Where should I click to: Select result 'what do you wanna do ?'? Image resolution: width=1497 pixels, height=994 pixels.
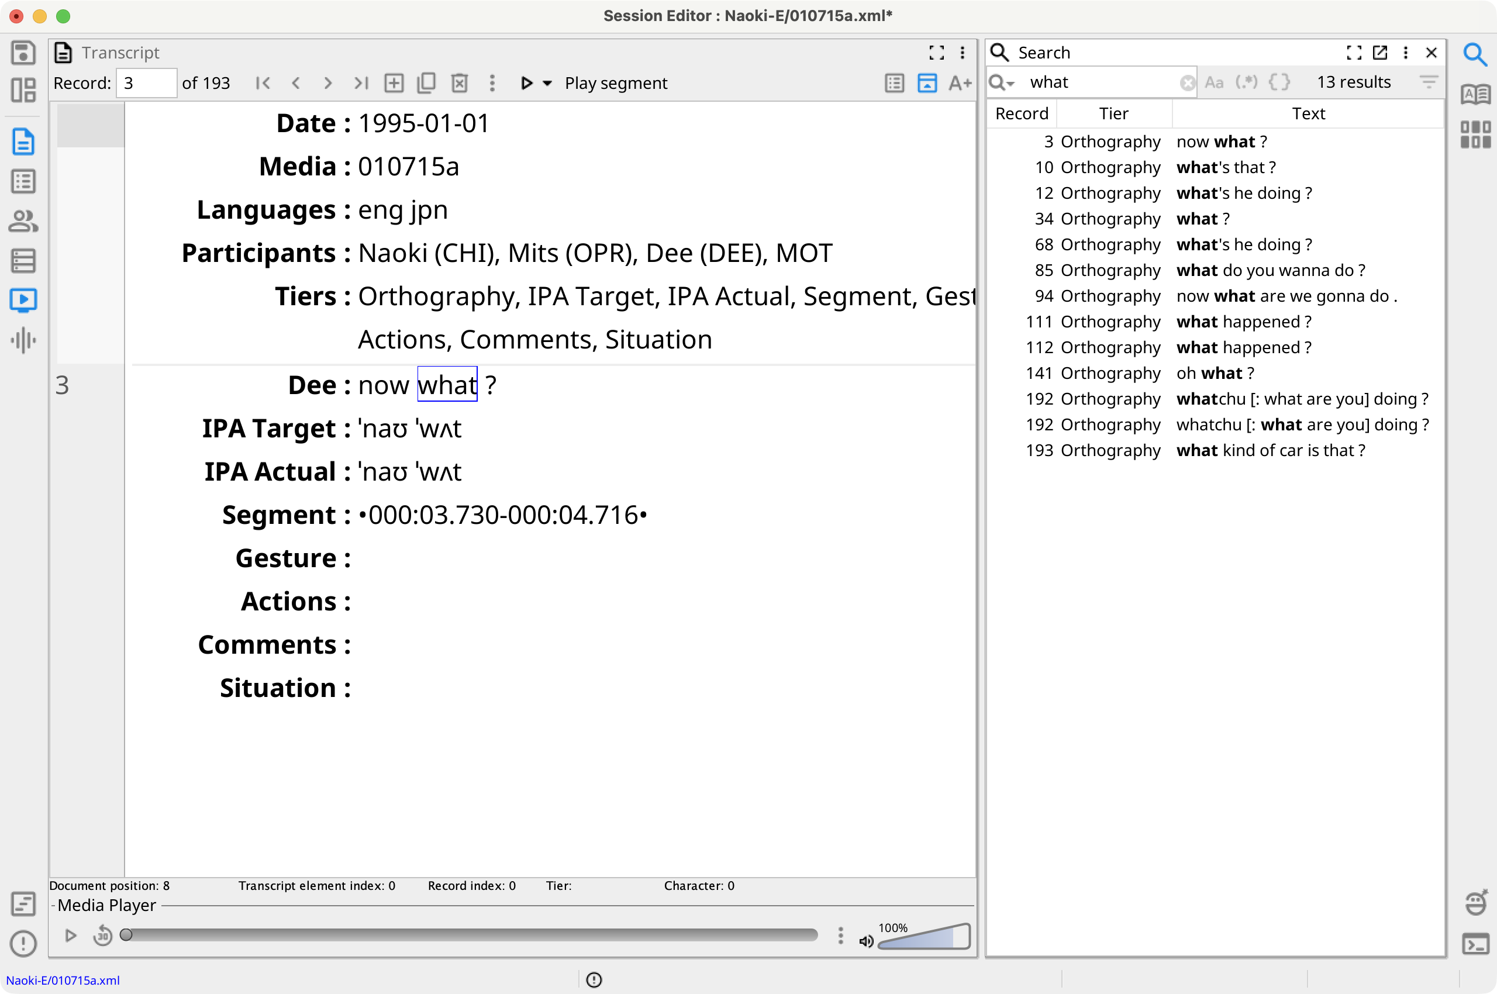point(1216,270)
